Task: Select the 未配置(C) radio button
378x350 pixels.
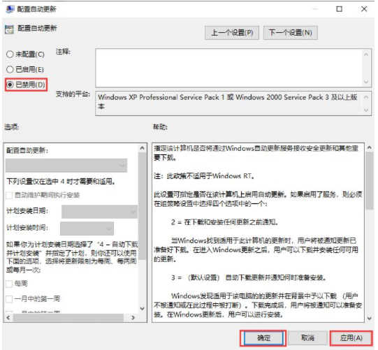Action: point(10,54)
